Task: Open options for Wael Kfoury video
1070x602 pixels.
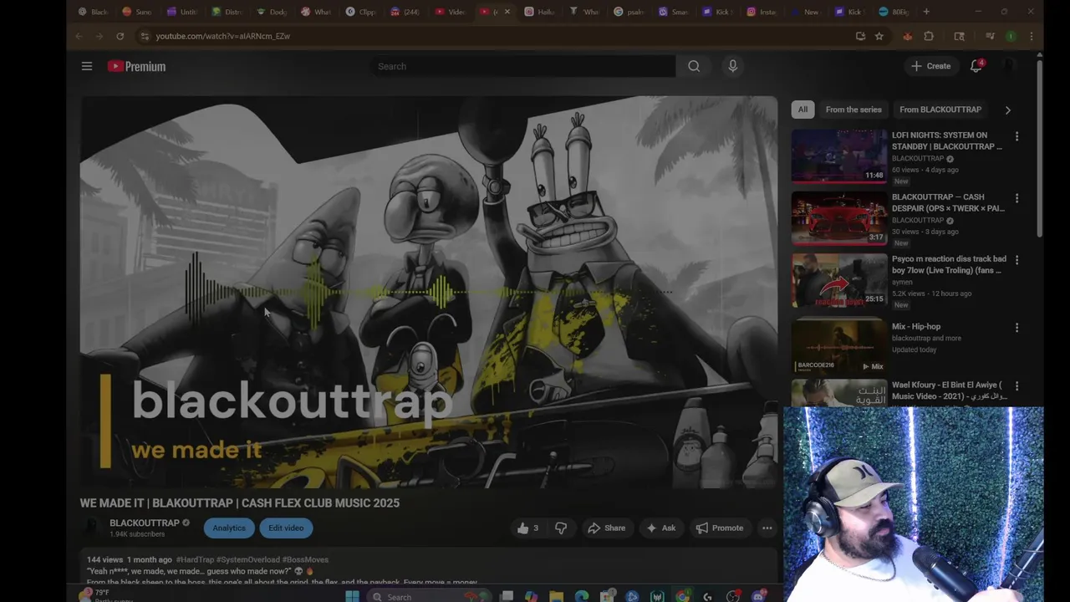Action: 1016,386
